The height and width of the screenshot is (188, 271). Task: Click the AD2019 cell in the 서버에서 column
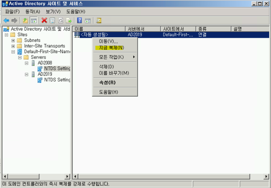click(x=135, y=34)
